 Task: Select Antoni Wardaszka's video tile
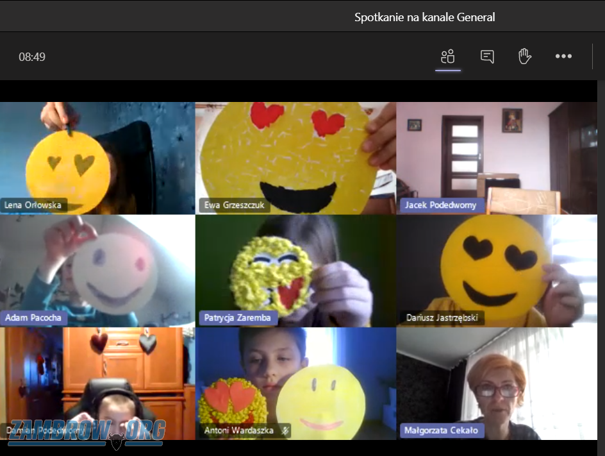(x=295, y=382)
